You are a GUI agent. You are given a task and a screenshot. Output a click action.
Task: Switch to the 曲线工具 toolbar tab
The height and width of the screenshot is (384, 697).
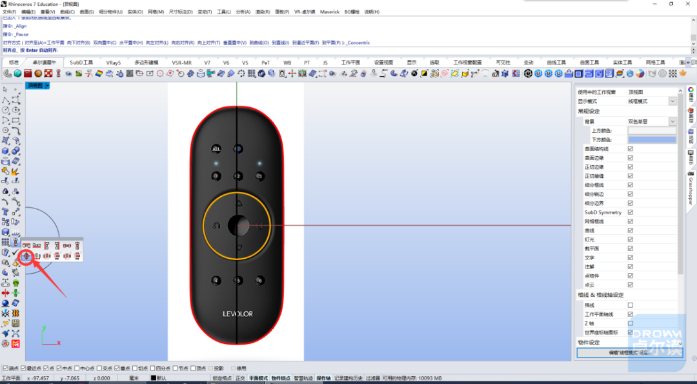[x=556, y=63]
